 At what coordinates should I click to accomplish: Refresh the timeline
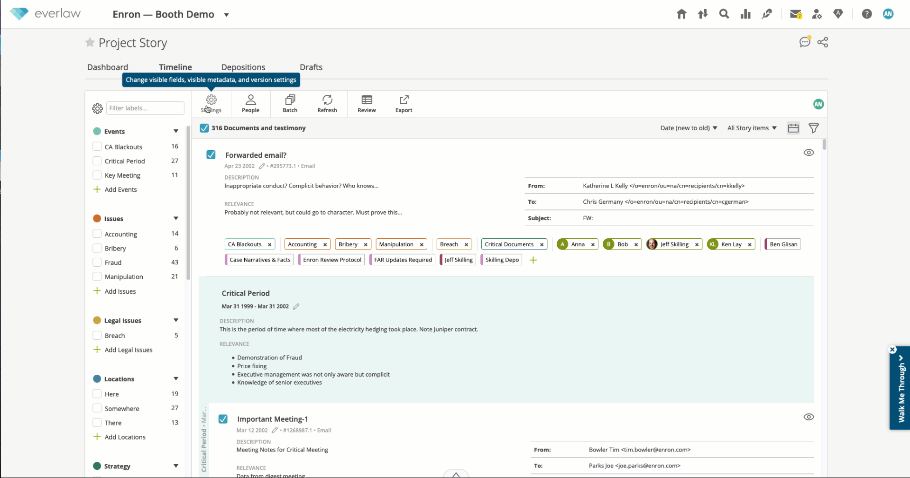[x=327, y=104]
